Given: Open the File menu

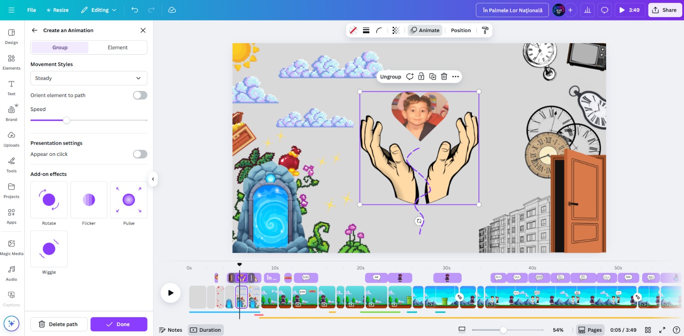Looking at the screenshot, I should pyautogui.click(x=32, y=10).
